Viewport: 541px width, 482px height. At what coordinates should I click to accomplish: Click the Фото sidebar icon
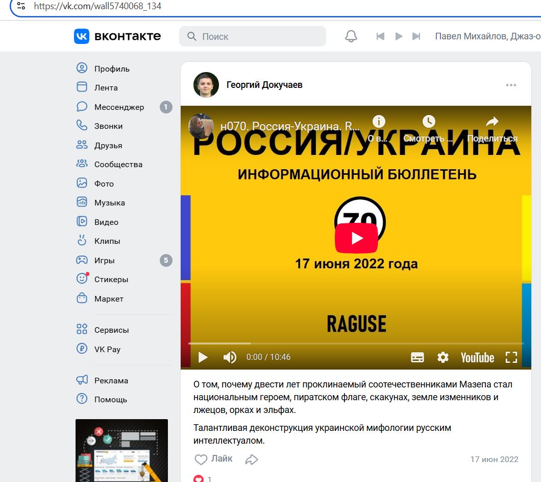pyautogui.click(x=82, y=183)
